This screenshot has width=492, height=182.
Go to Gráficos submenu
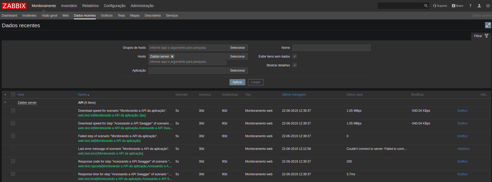pyautogui.click(x=107, y=16)
